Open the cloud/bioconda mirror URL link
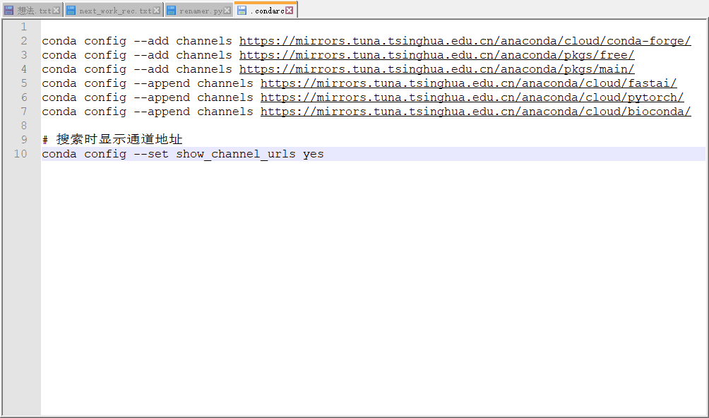709x418 pixels. point(476,111)
